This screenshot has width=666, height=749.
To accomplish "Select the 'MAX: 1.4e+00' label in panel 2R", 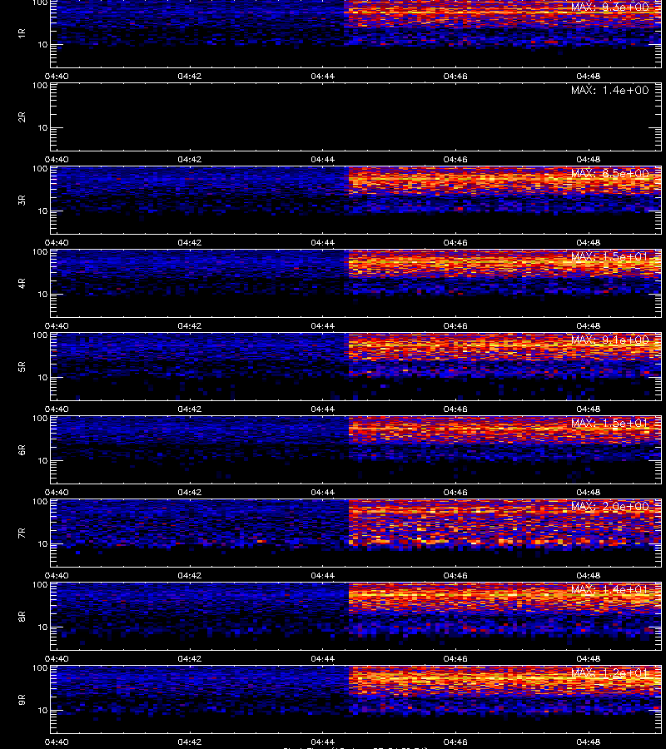I will 610,90.
